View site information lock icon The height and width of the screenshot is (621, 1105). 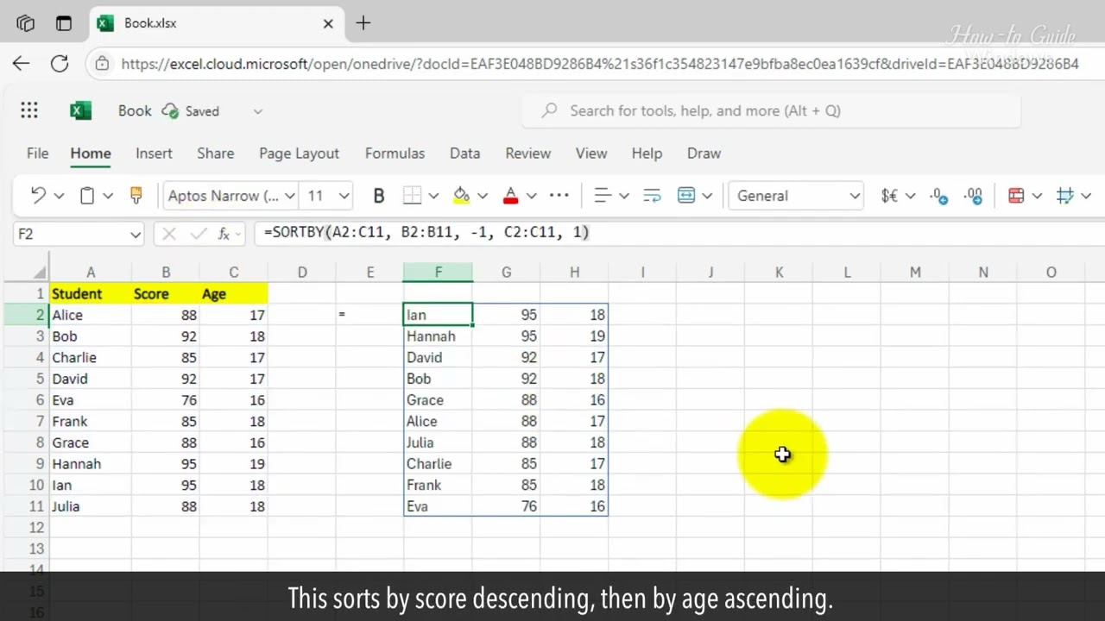[x=103, y=64]
